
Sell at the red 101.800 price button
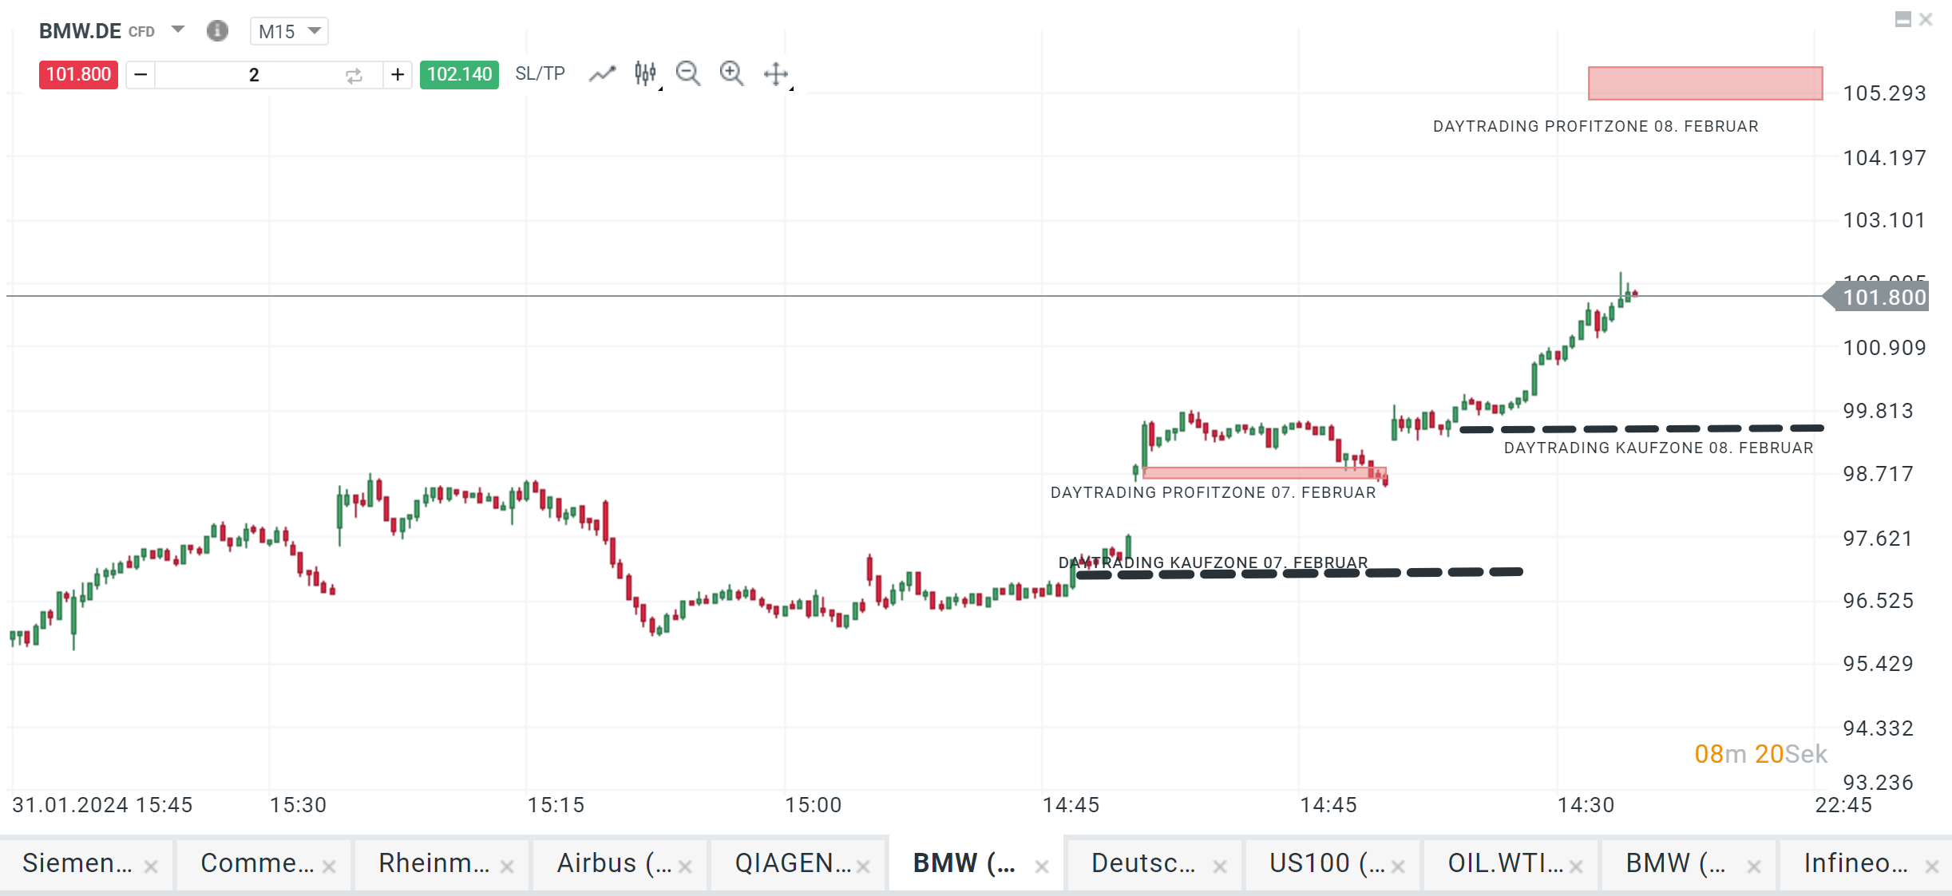click(x=78, y=75)
